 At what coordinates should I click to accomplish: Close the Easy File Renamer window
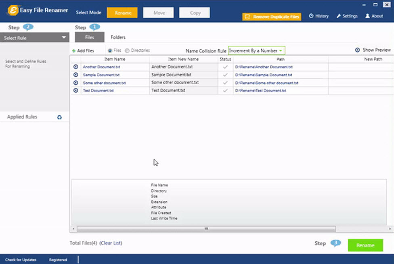386,4
